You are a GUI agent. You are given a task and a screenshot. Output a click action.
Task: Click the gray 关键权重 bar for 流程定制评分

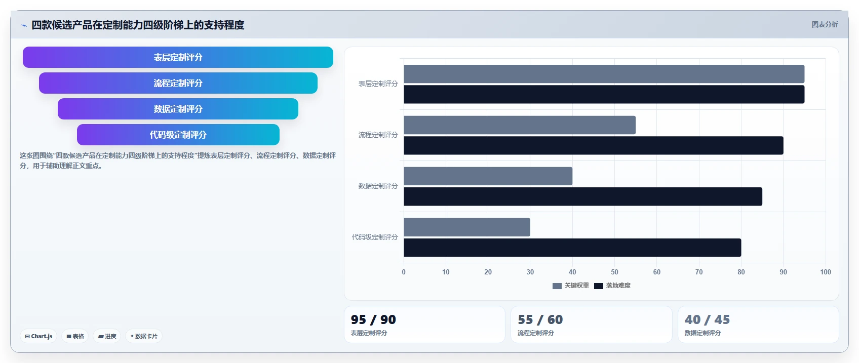520,125
